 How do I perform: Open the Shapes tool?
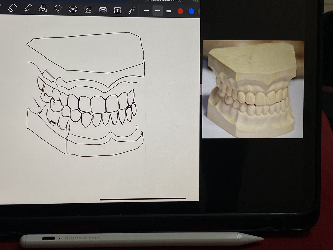click(42, 9)
